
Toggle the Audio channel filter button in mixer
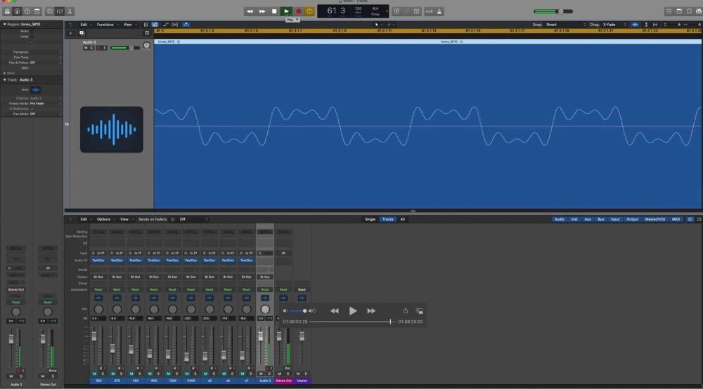559,219
